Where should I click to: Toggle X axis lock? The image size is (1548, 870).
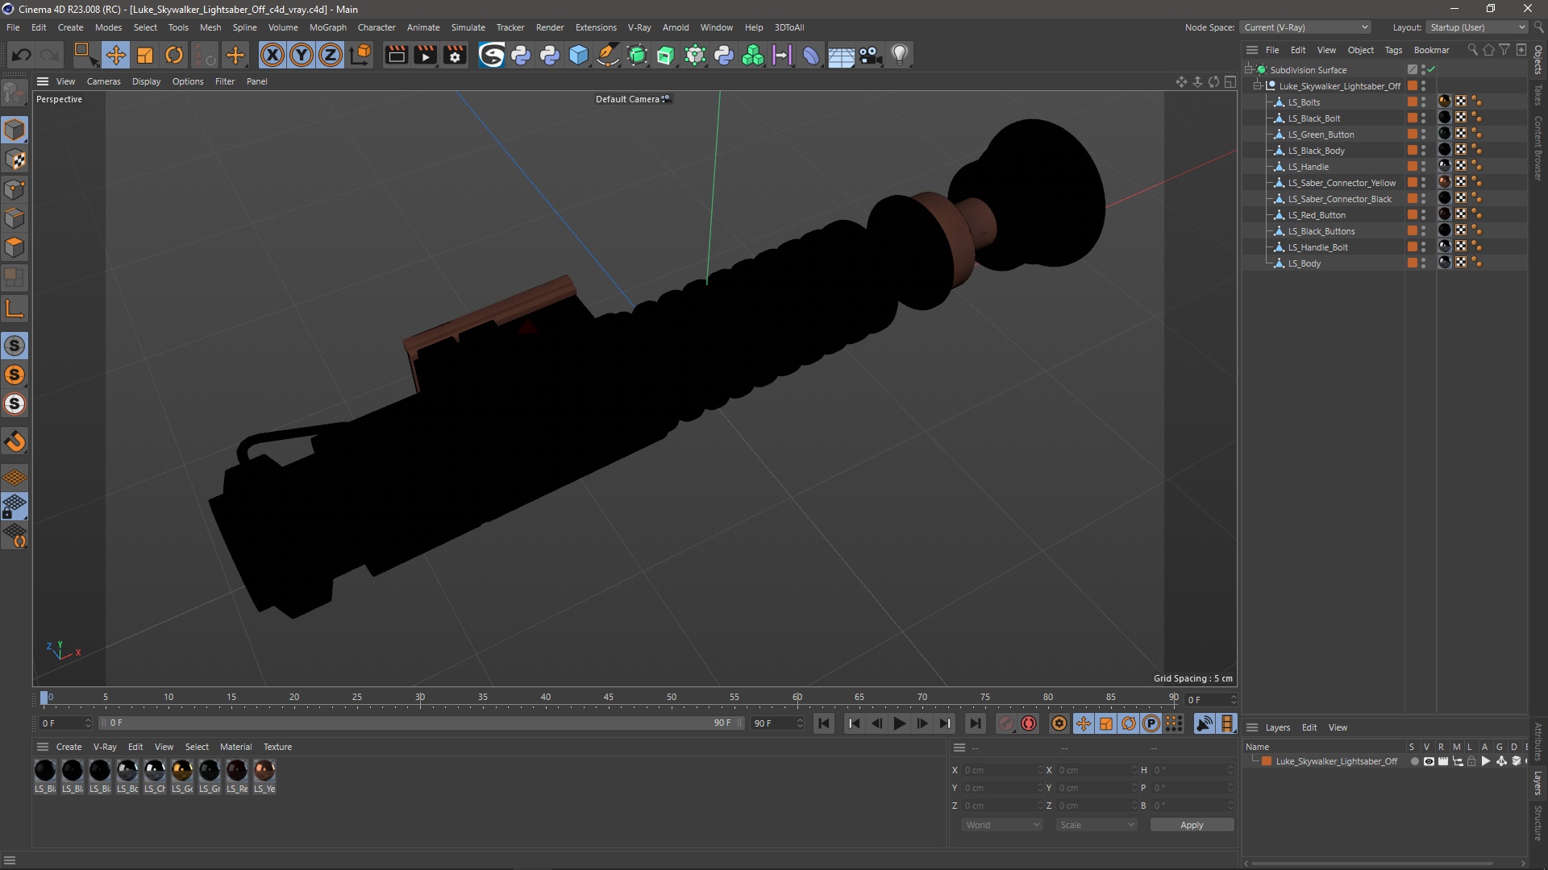pyautogui.click(x=273, y=55)
